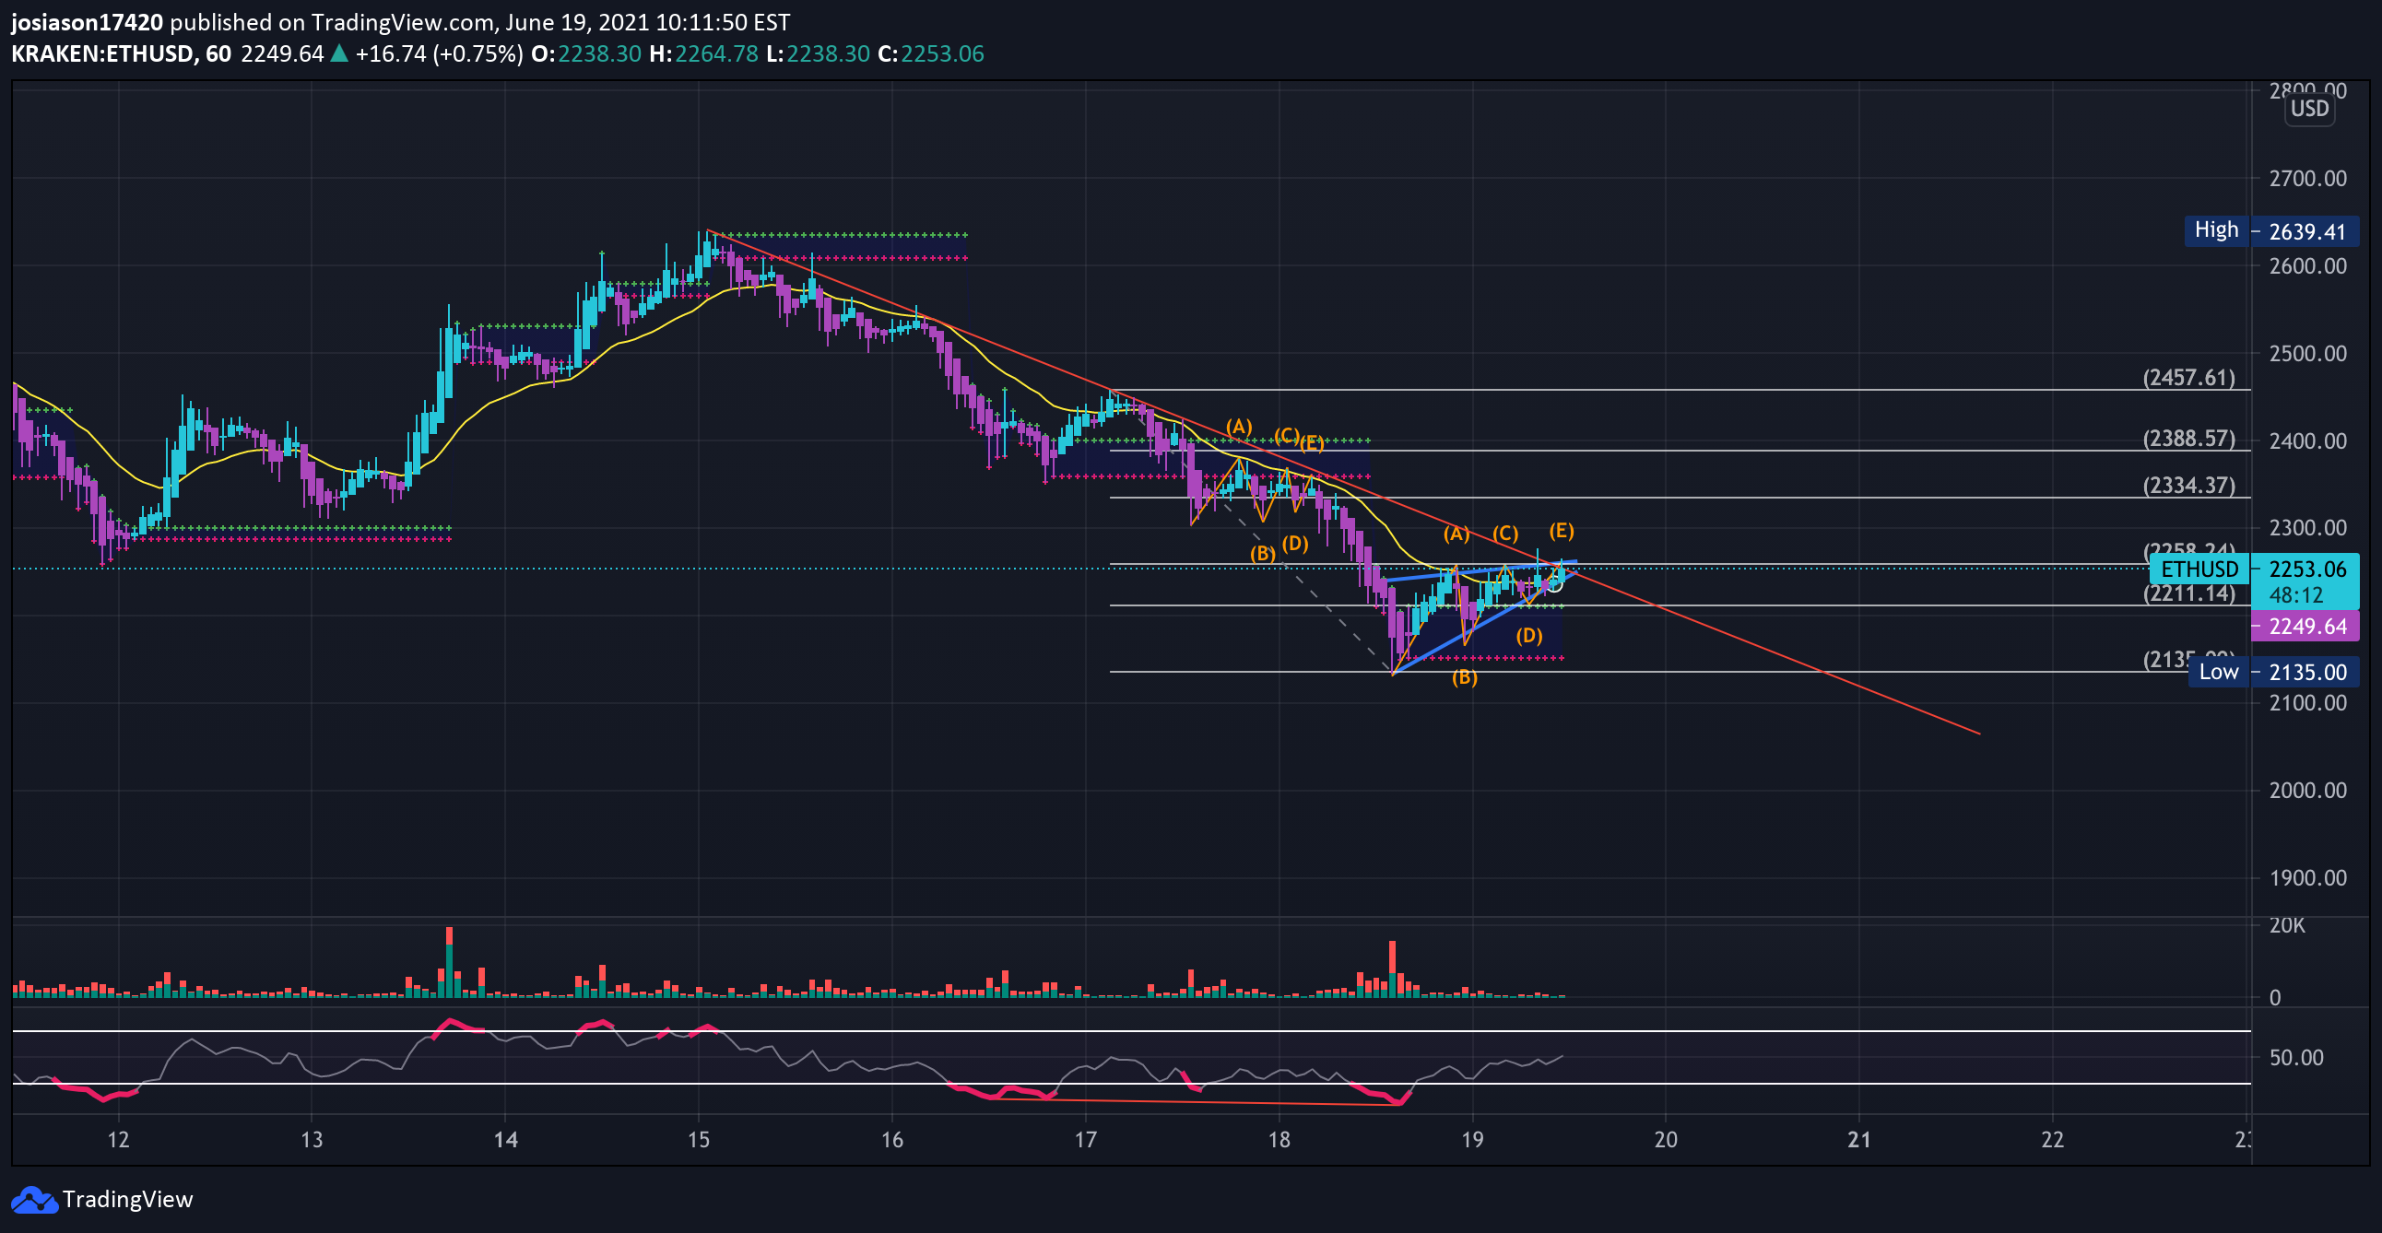Click the 1900.00 price axis label
Image resolution: width=2382 pixels, height=1233 pixels.
point(2307,878)
